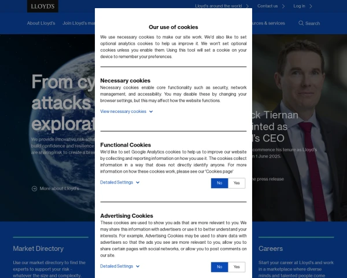Set Functional Cookies to Yes
This screenshot has height=278, width=347.
(x=237, y=183)
